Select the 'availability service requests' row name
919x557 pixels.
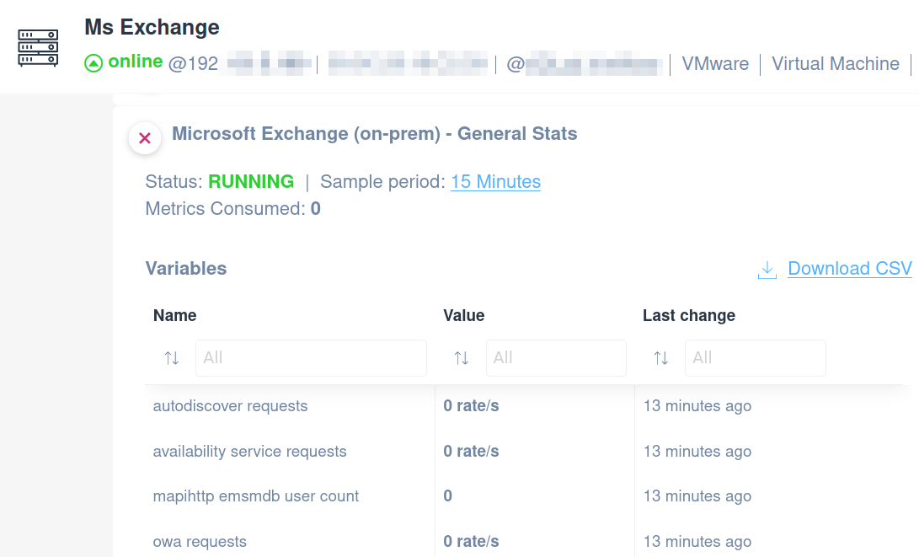(x=249, y=452)
